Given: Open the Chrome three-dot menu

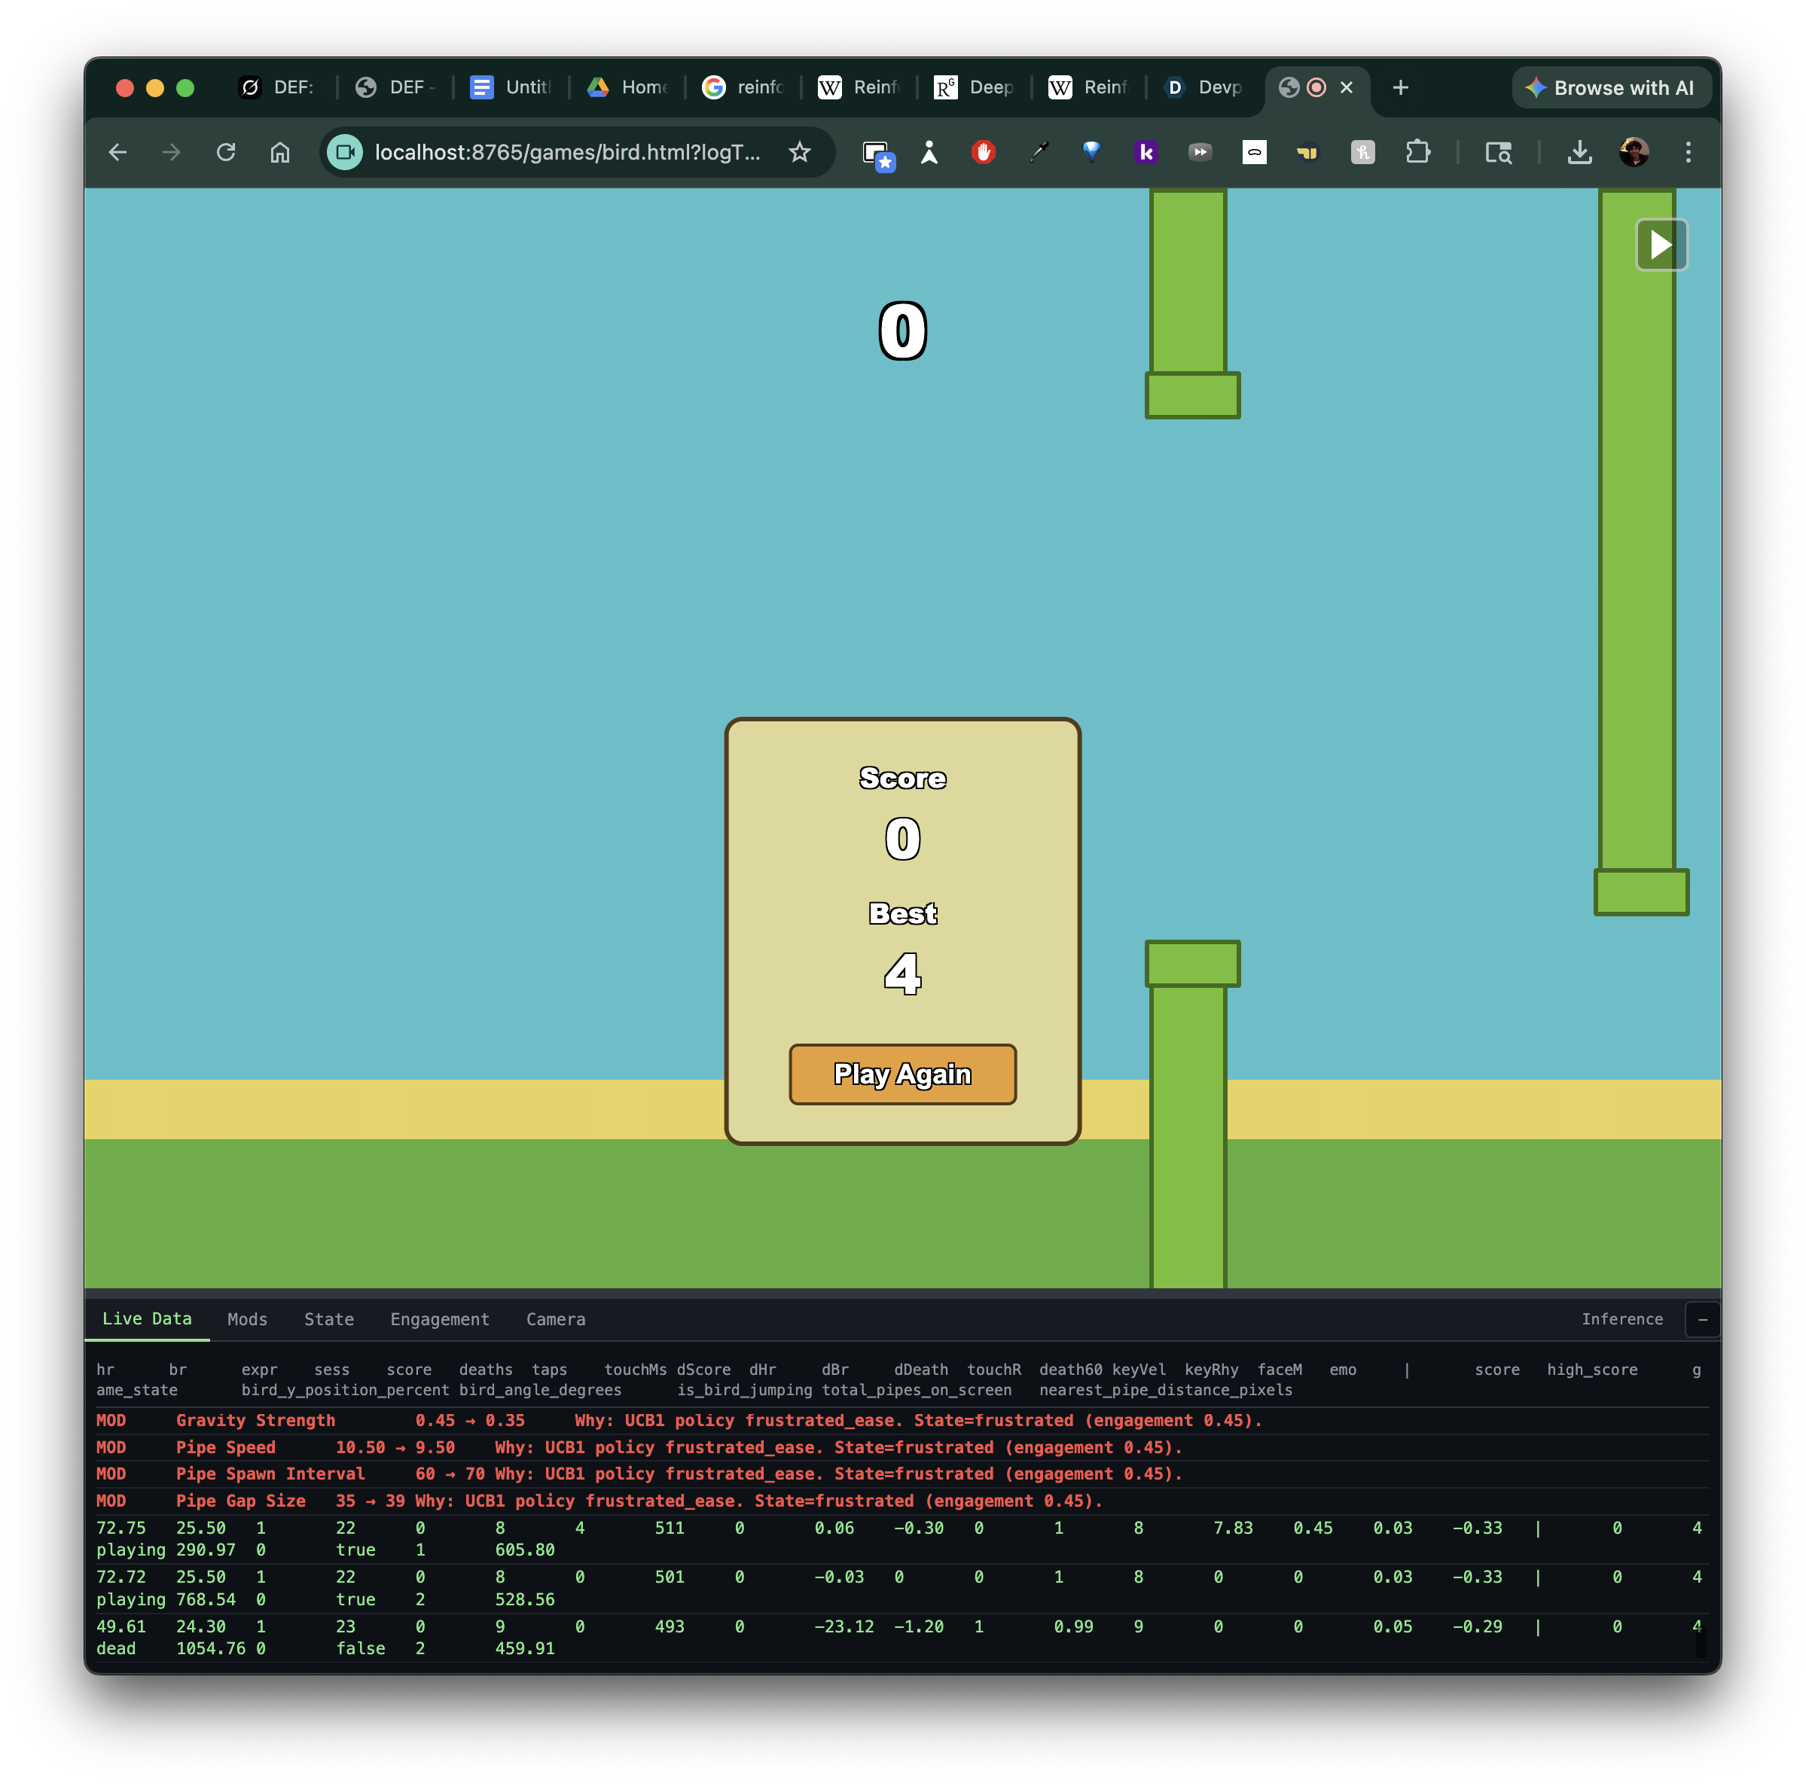Looking at the screenshot, I should 1687,152.
